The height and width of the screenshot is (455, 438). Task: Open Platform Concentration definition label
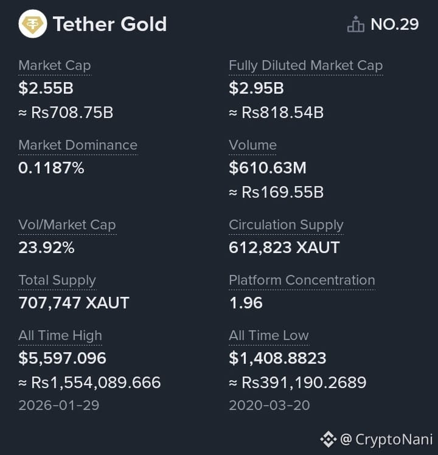302,280
